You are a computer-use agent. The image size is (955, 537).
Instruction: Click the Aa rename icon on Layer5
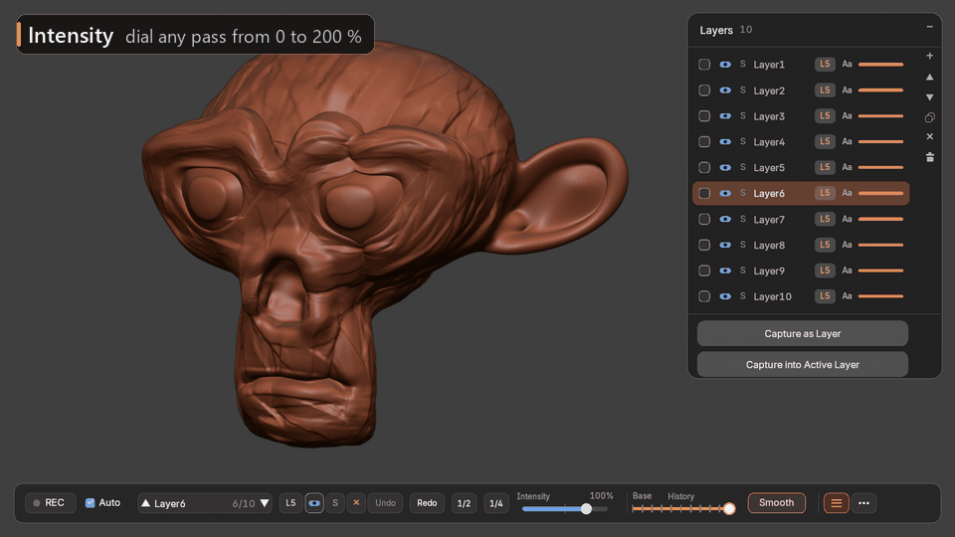pos(847,167)
